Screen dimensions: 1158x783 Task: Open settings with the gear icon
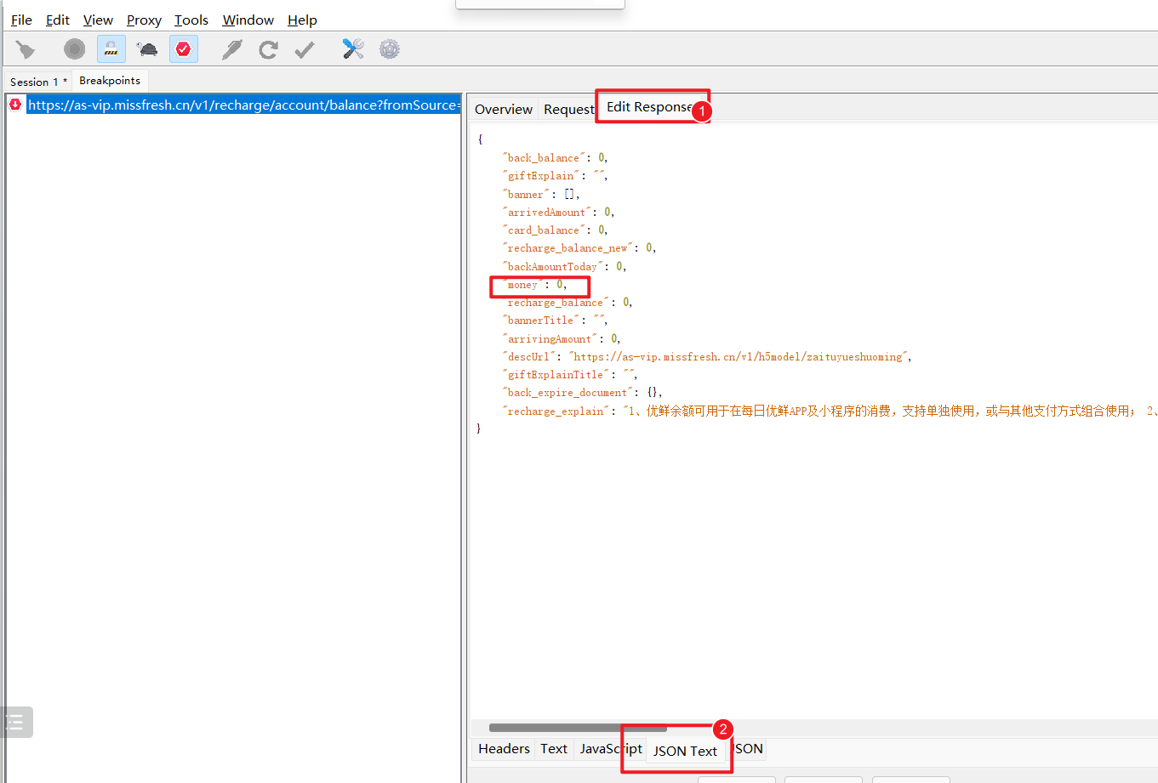click(x=390, y=49)
